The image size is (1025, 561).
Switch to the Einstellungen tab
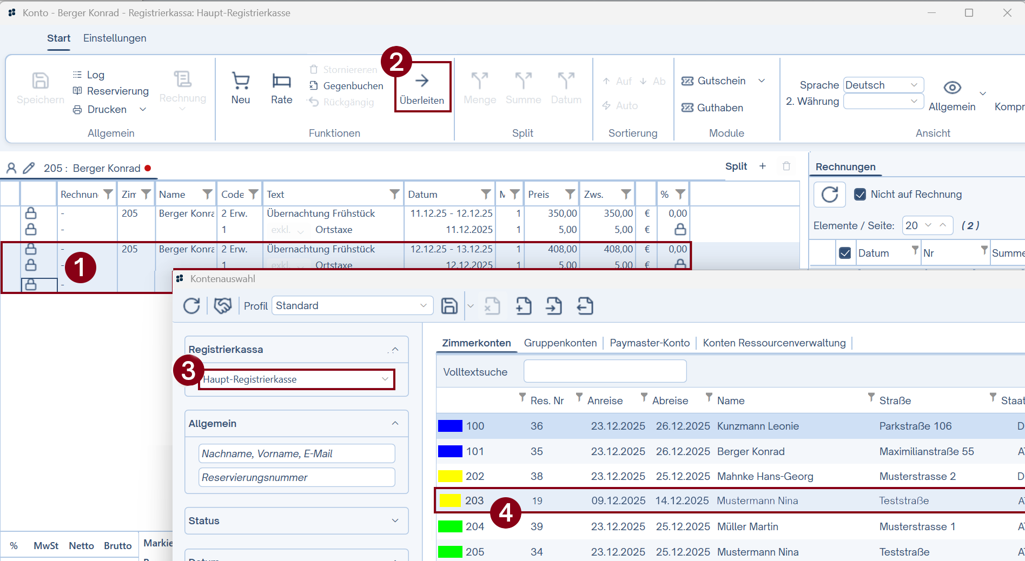tap(115, 38)
